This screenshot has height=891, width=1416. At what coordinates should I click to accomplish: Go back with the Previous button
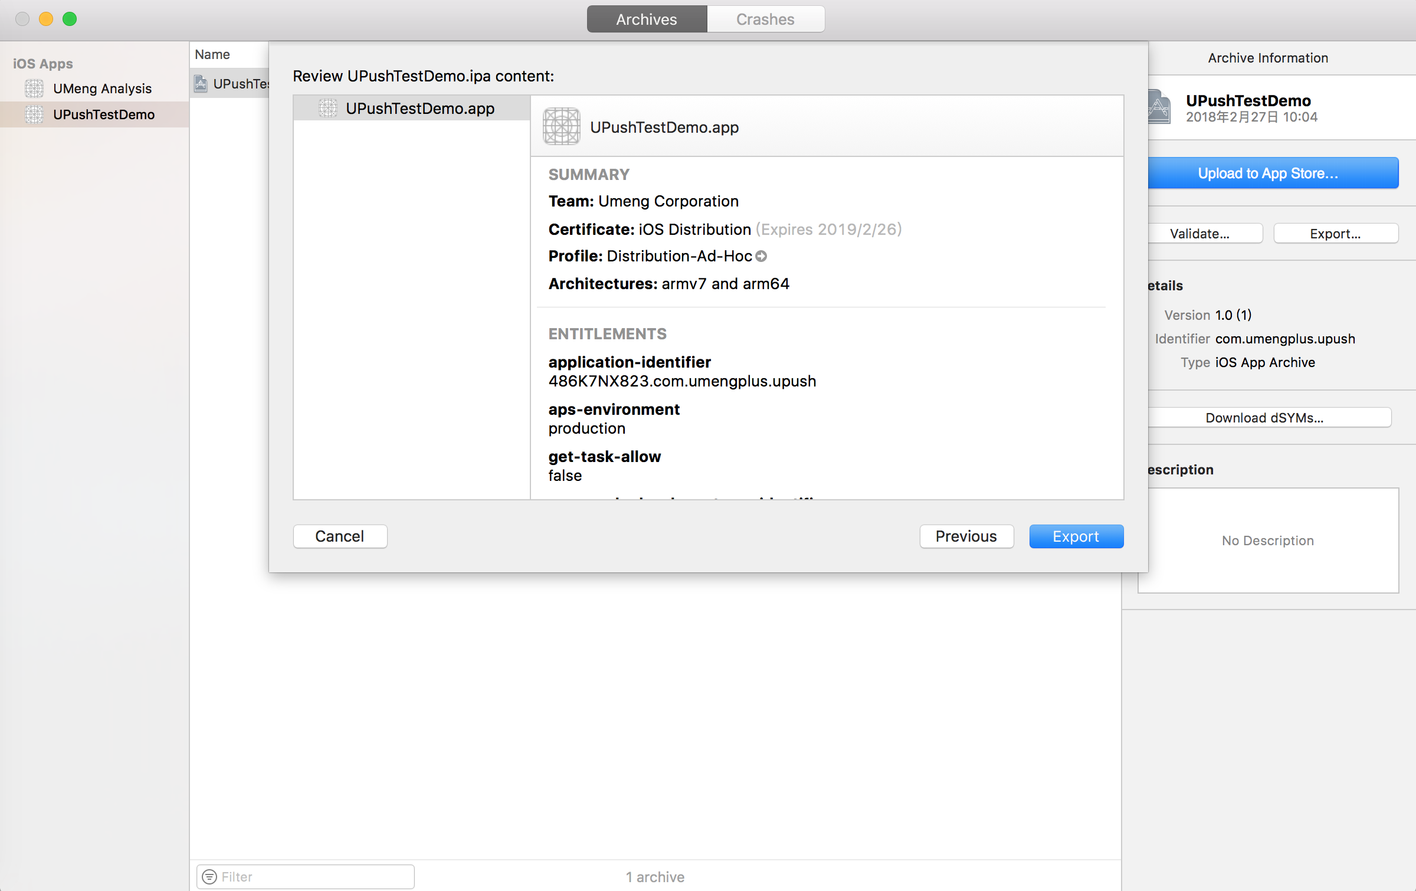(x=966, y=536)
